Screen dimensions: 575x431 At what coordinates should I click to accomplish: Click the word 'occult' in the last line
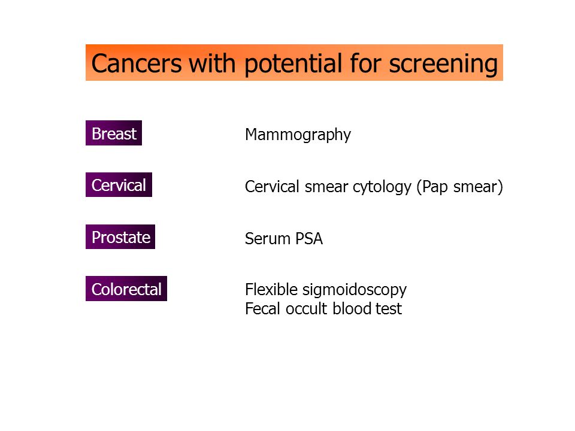coord(306,309)
